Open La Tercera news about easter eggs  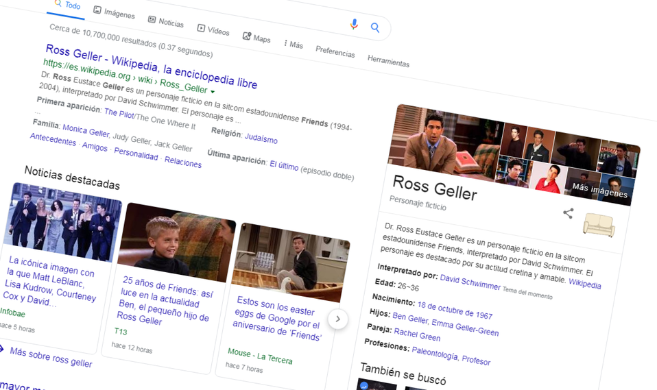[x=277, y=318]
